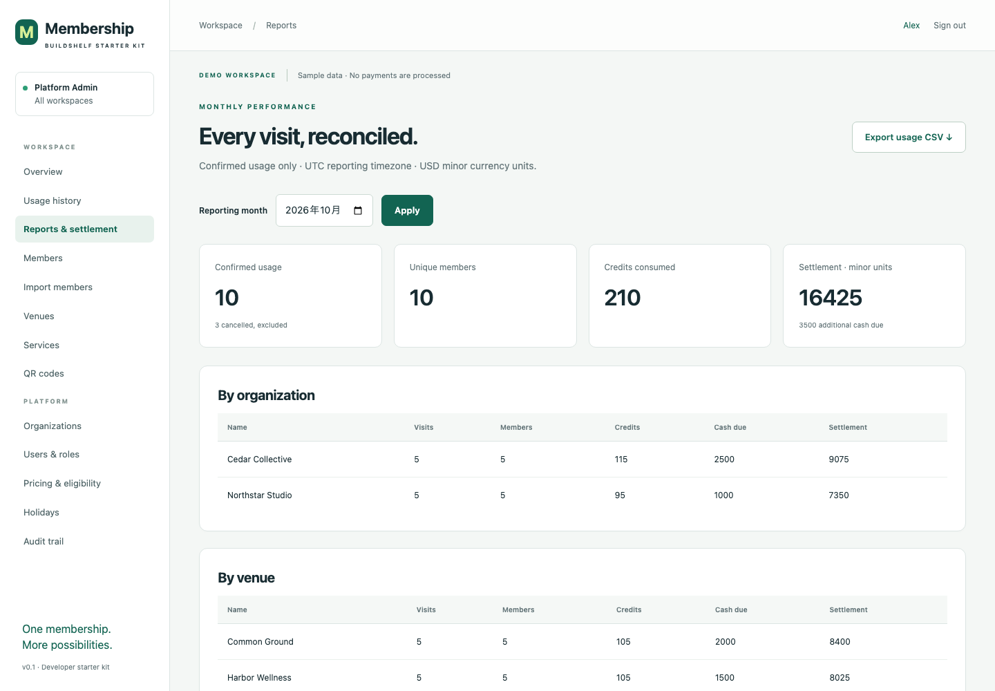Select Reports & settlement sidebar item
Viewport: 995px width, 691px height.
(x=84, y=229)
